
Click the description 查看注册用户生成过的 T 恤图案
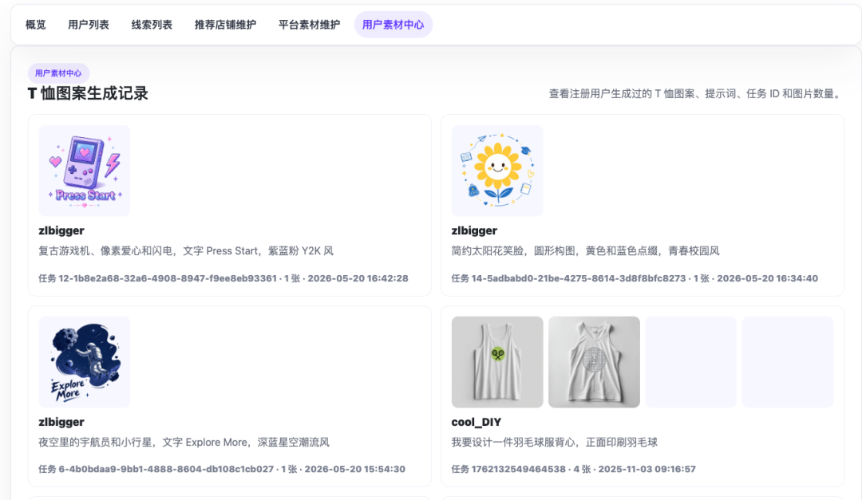pyautogui.click(x=696, y=94)
